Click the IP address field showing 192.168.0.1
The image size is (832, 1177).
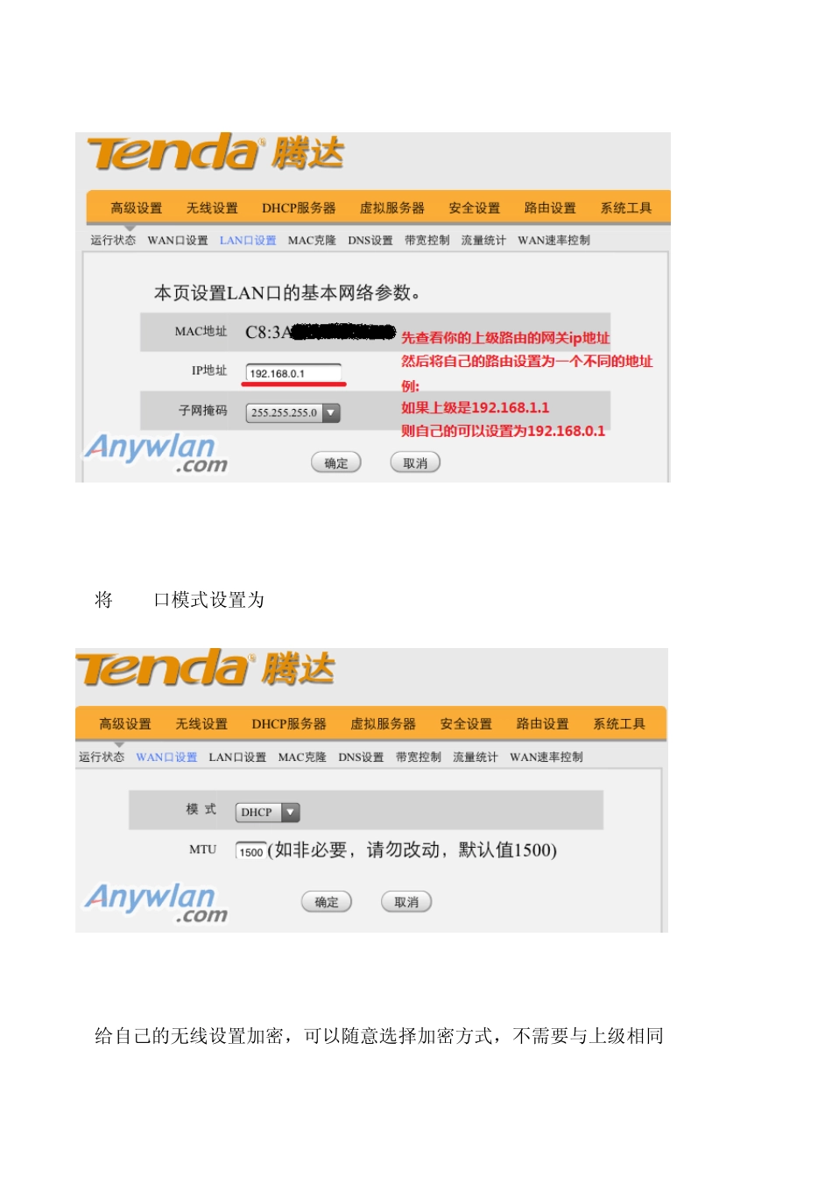click(293, 373)
